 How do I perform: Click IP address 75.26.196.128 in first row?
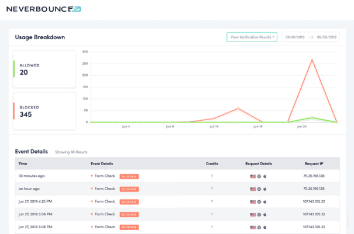(315, 176)
